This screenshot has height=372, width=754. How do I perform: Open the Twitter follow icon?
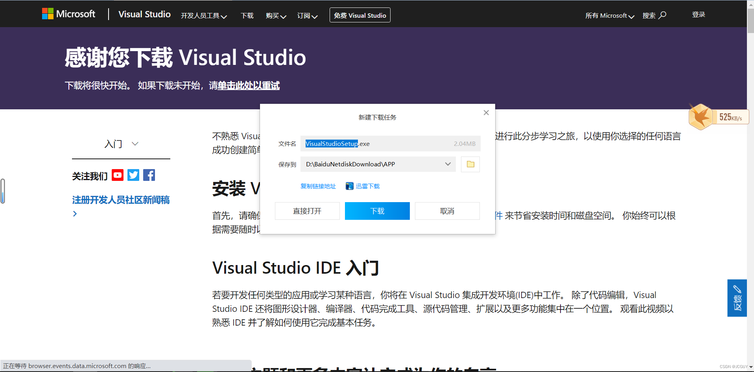pos(133,175)
